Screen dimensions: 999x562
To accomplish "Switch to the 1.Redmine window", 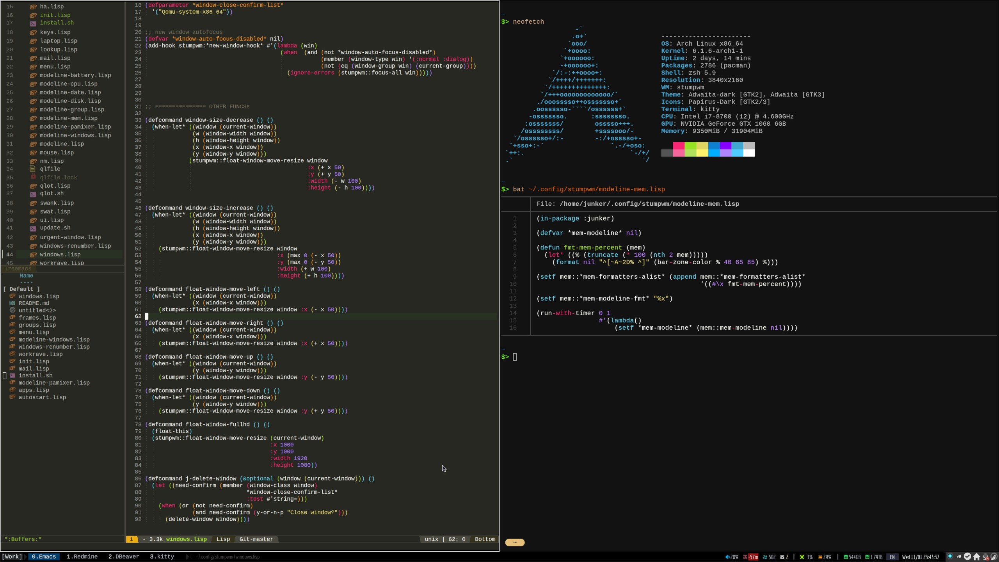I will point(82,557).
